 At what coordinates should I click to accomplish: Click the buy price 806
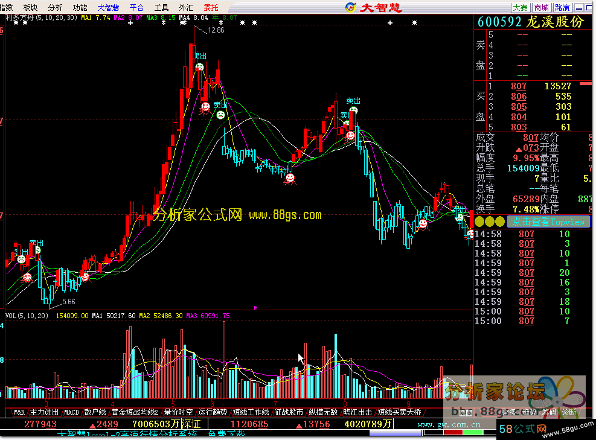(x=519, y=97)
